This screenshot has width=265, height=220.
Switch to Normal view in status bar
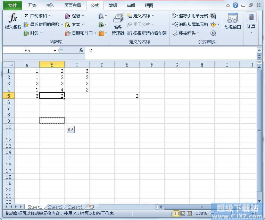tap(176, 214)
